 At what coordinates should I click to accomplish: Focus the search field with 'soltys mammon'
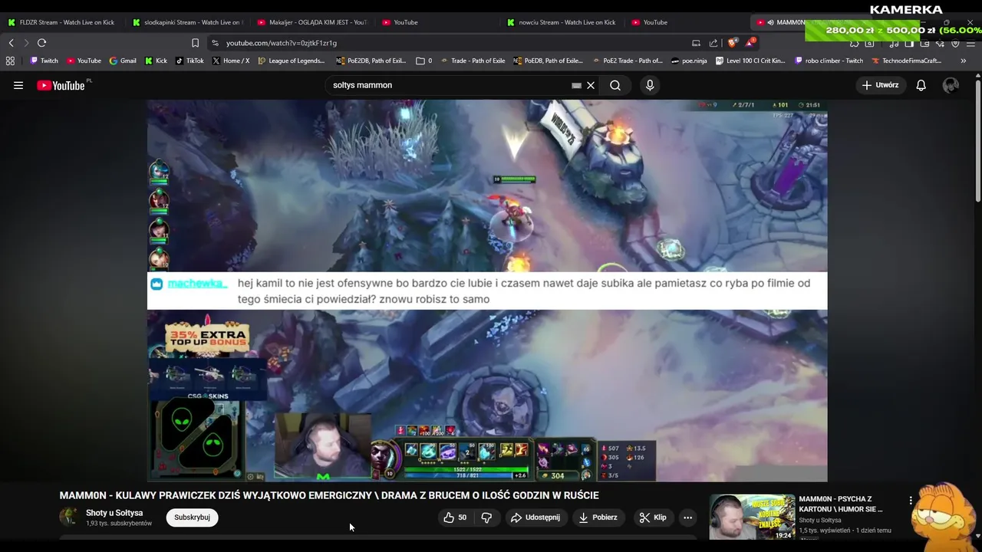pyautogui.click(x=449, y=85)
